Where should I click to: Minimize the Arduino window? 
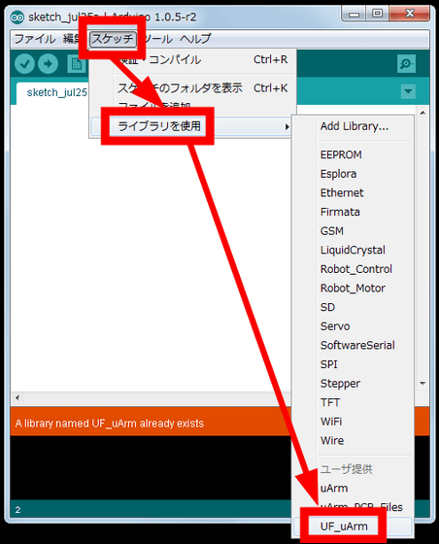click(354, 14)
